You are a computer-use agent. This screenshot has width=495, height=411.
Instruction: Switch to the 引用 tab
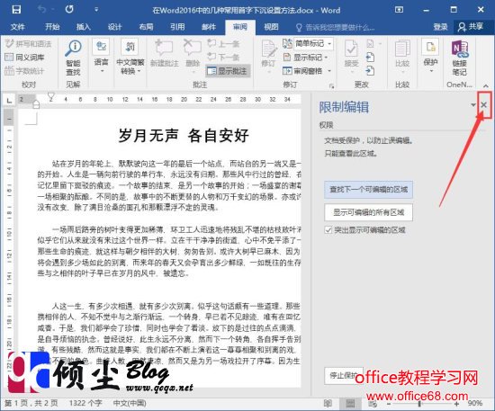point(177,27)
